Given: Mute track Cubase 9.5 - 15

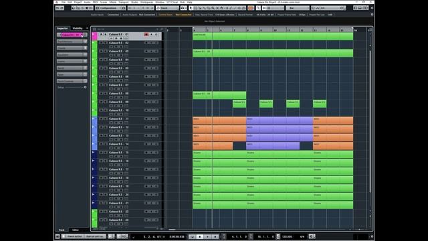Looking at the screenshot, I should pyautogui.click(x=101, y=153).
